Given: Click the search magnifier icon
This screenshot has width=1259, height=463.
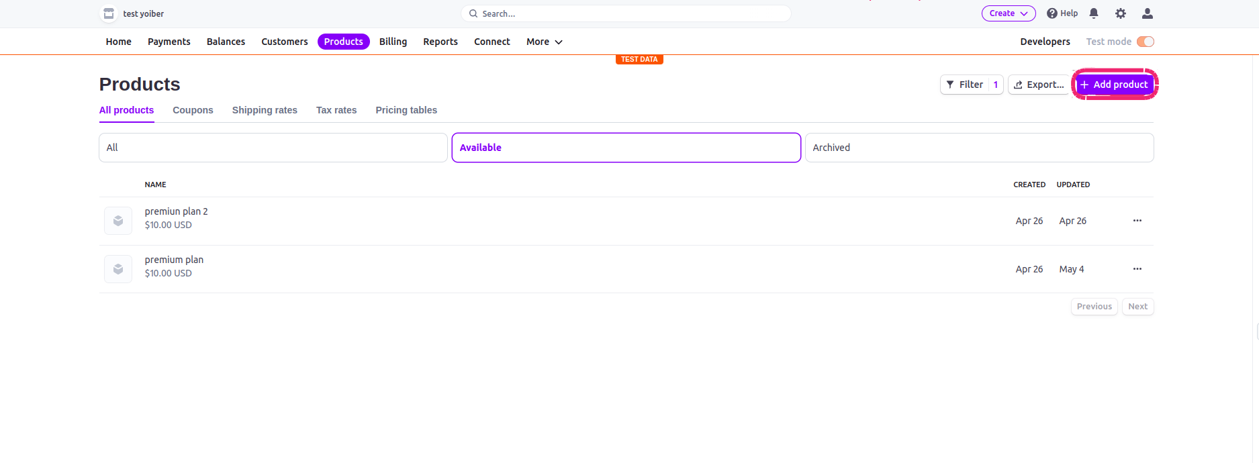Looking at the screenshot, I should (x=473, y=13).
